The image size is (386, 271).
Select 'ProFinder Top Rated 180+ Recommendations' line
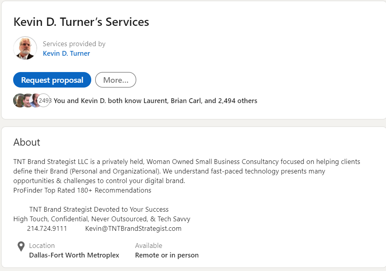[x=82, y=190]
